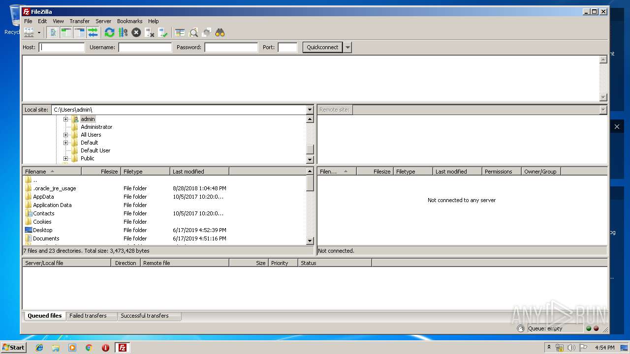Open Windows Start menu
The height and width of the screenshot is (354, 630).
[13, 347]
